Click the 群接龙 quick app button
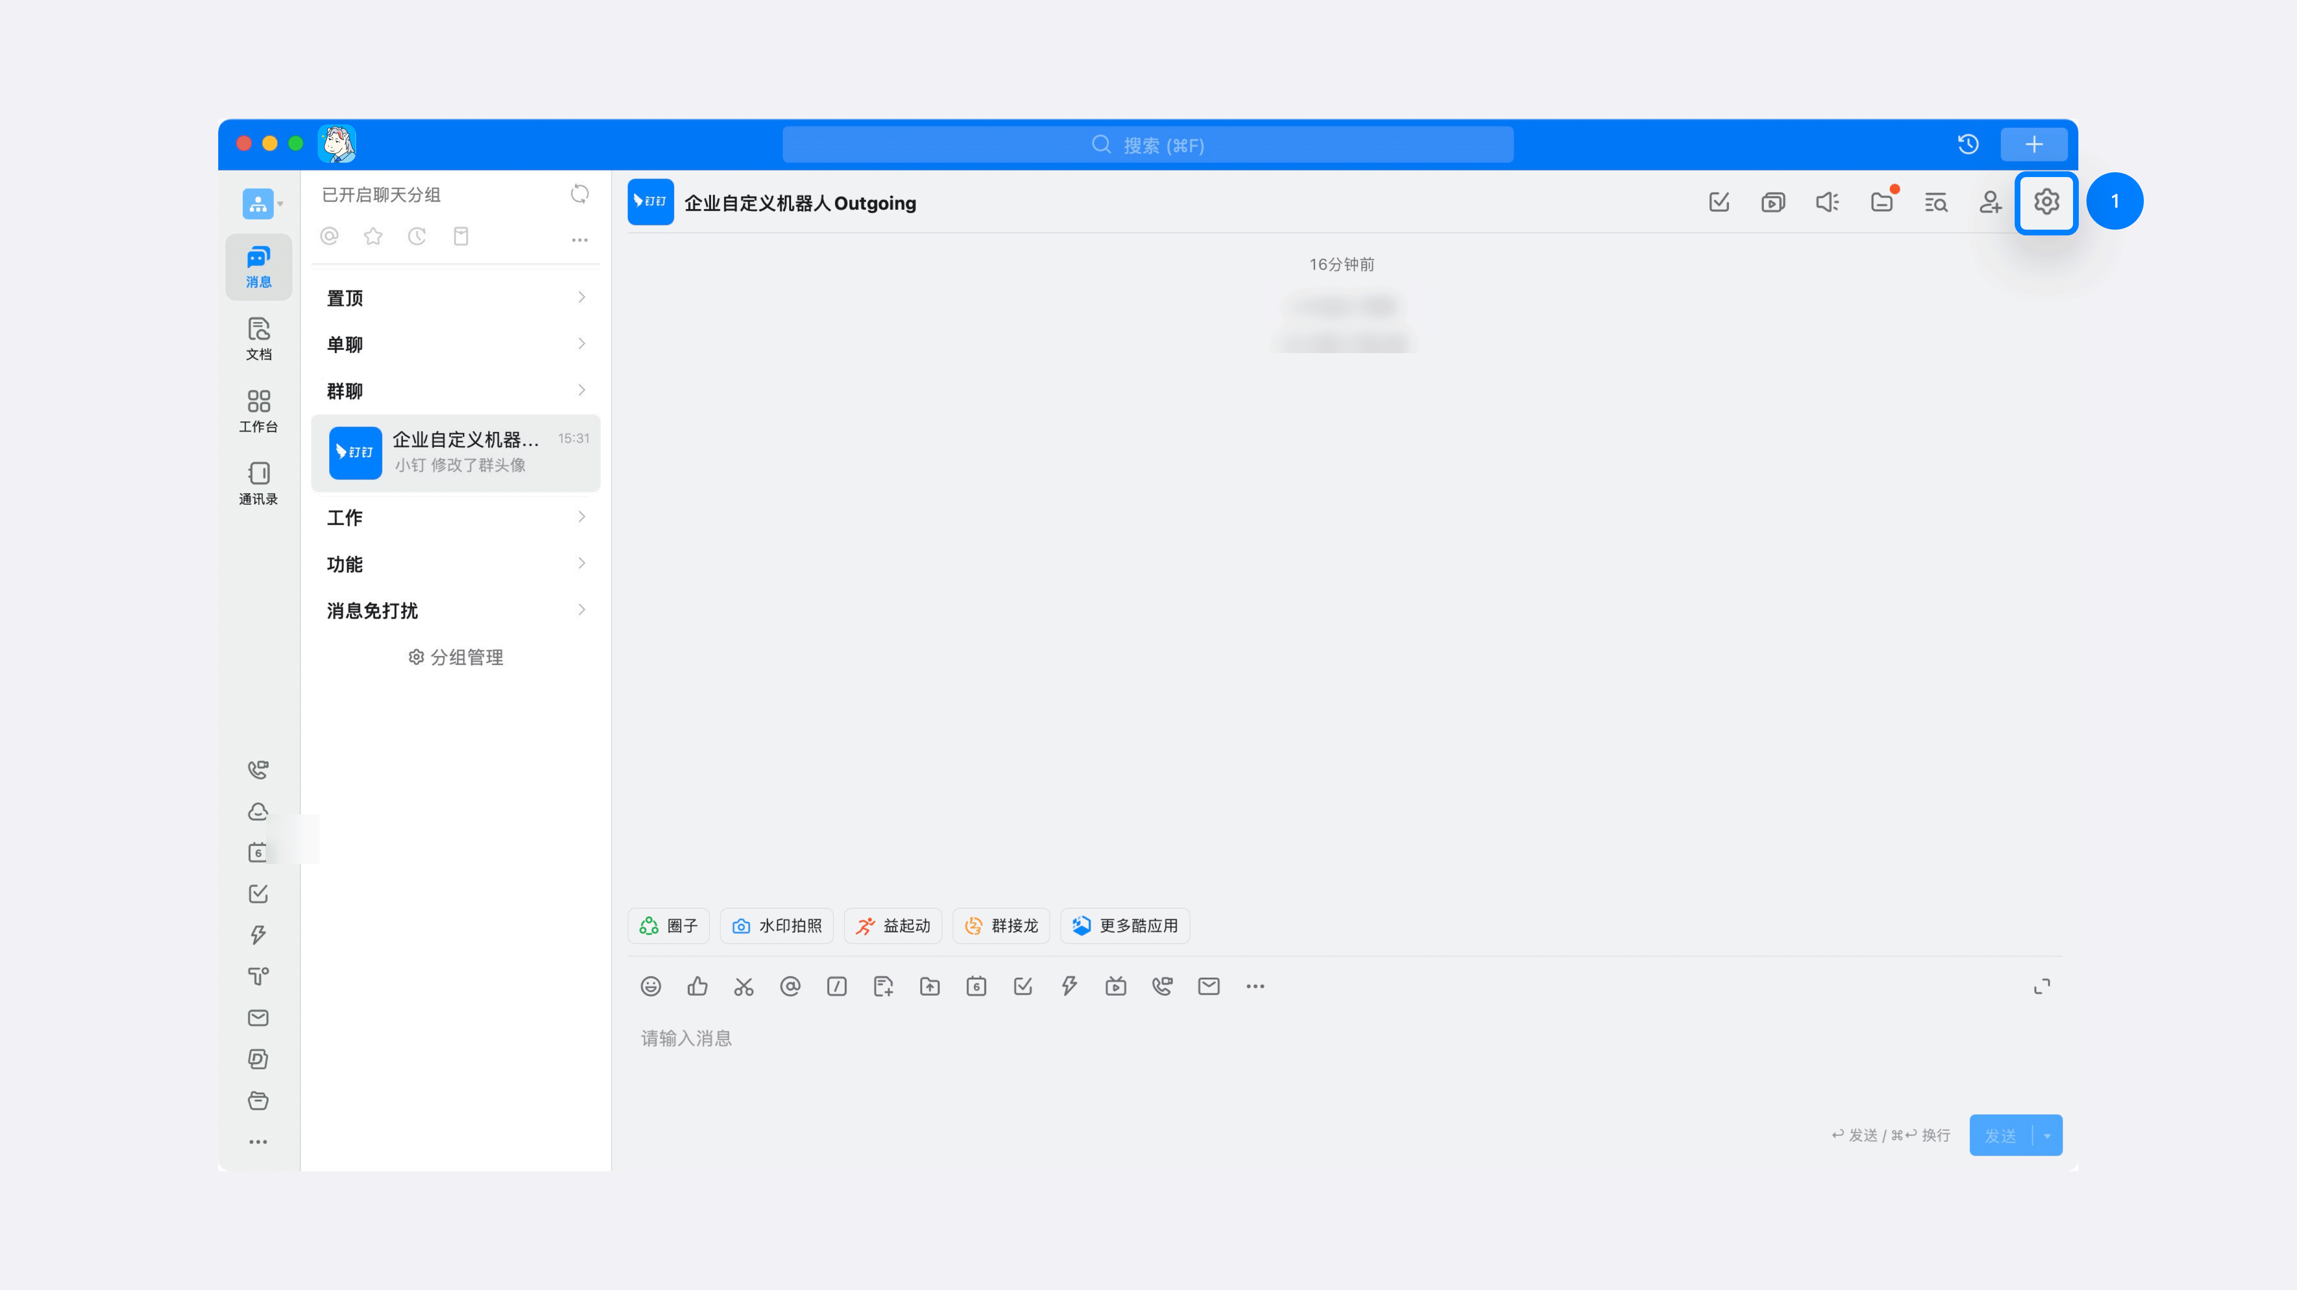 [1002, 925]
